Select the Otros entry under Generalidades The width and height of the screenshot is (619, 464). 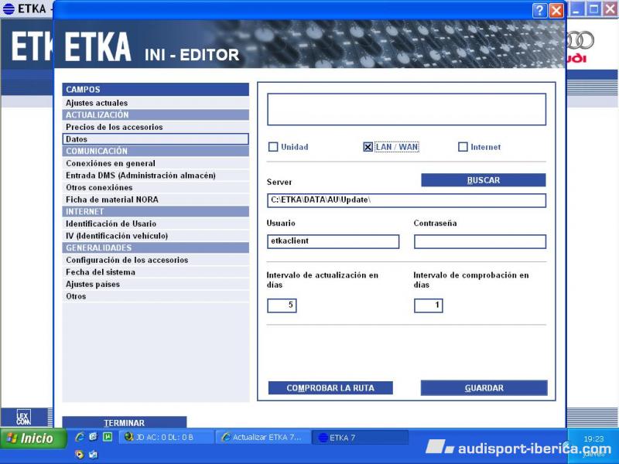[x=156, y=296]
